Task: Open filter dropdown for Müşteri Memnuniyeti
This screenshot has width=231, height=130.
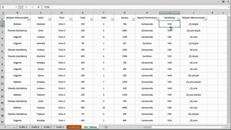Action: pos(205,19)
